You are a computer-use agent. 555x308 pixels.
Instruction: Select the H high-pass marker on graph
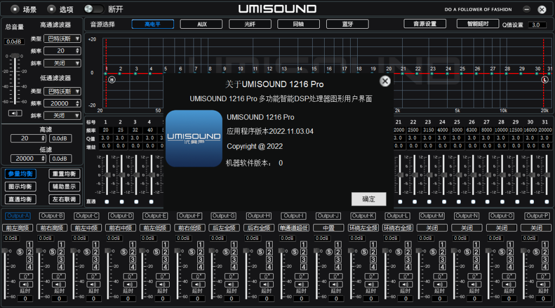tap(112, 80)
